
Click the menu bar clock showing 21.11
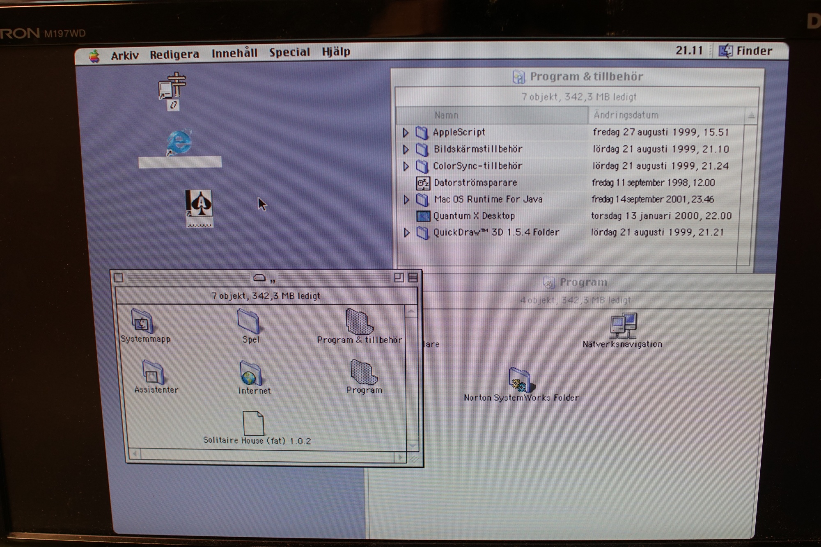tap(689, 50)
